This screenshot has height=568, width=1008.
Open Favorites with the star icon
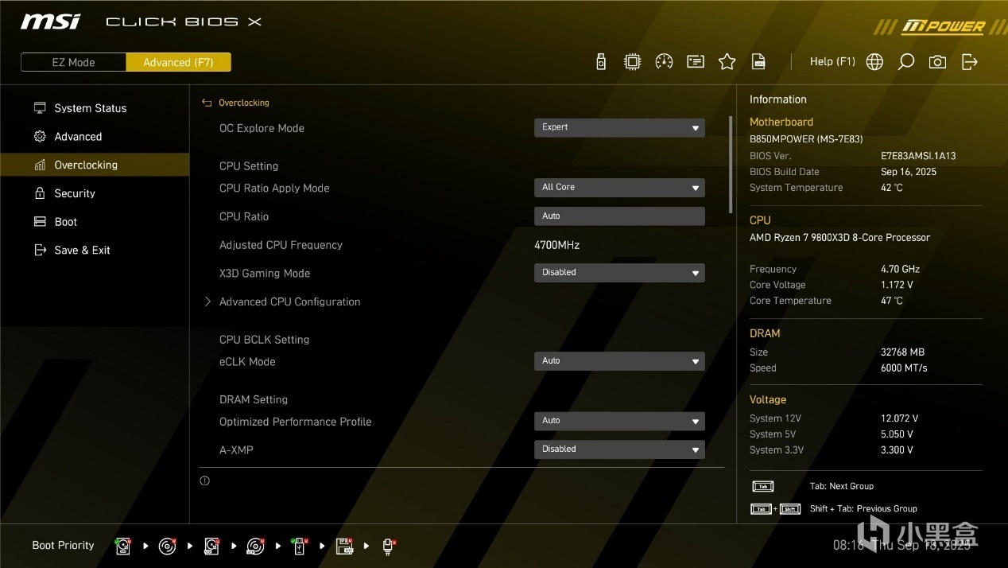pyautogui.click(x=727, y=62)
